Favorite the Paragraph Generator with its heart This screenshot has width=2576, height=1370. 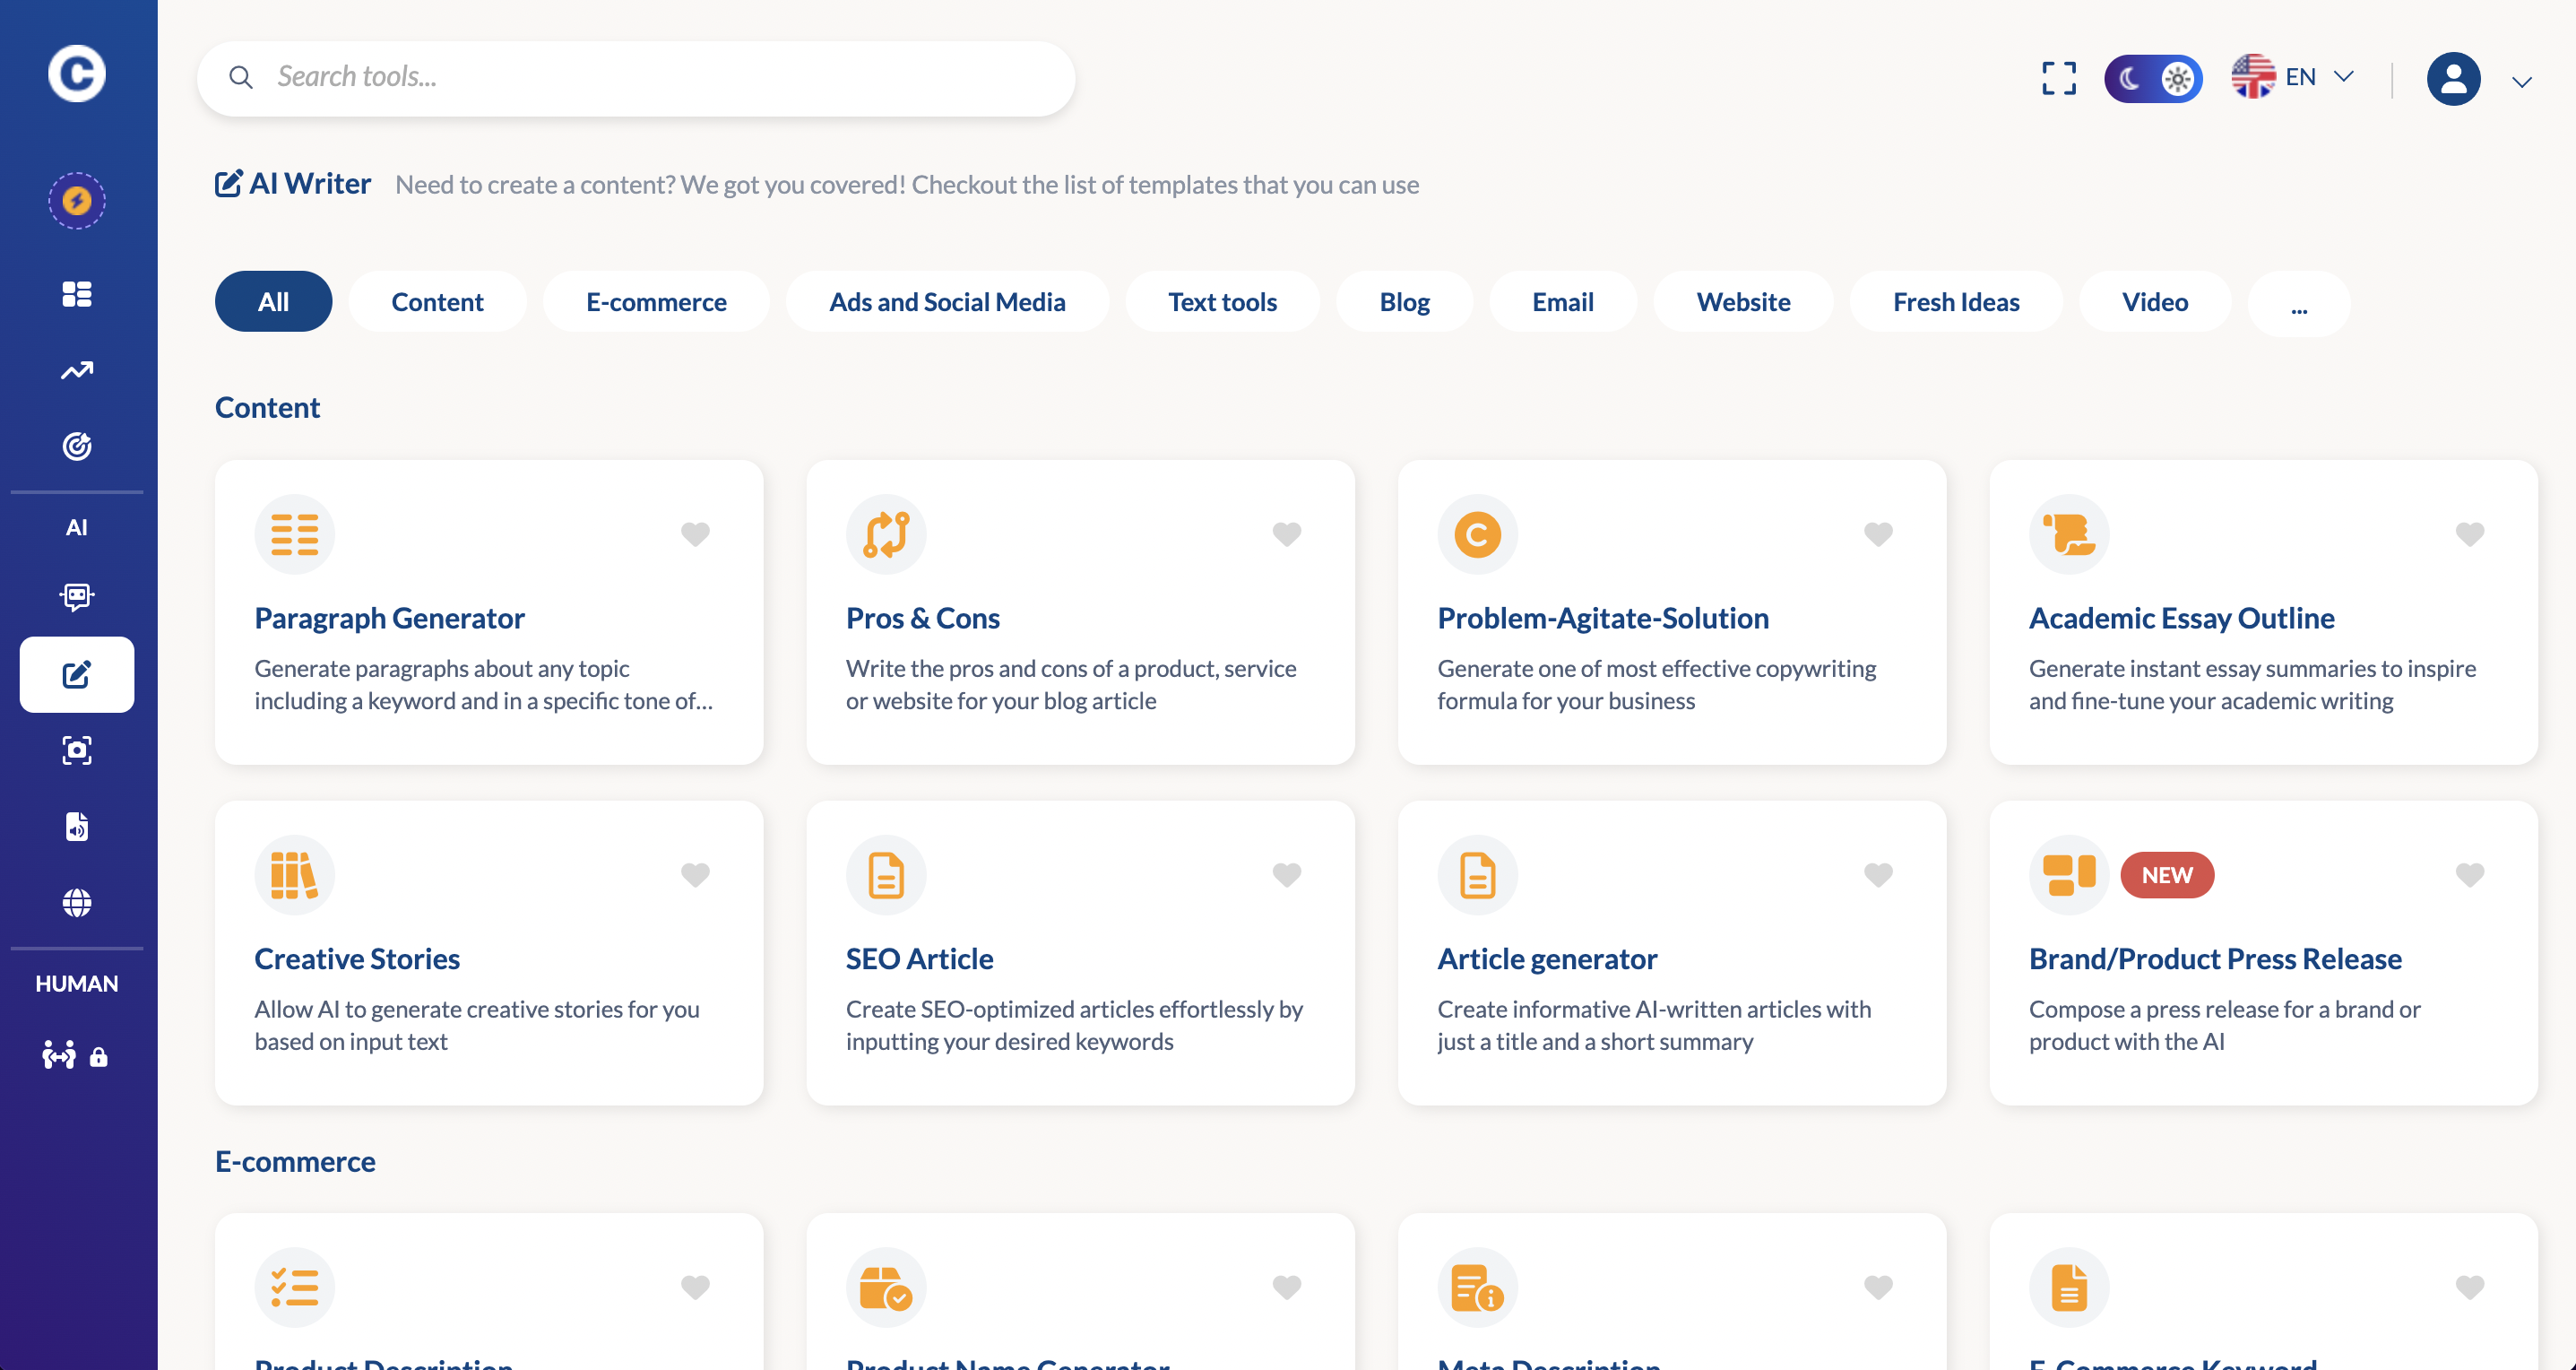695,534
